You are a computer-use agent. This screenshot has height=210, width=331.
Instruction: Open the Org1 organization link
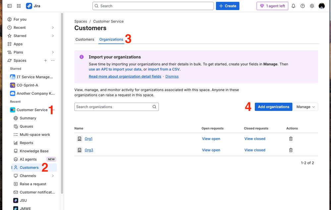pyautogui.click(x=88, y=139)
